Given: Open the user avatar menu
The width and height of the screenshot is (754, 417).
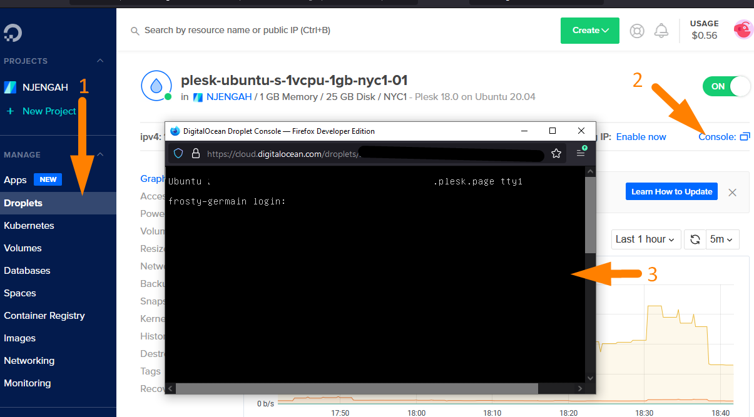Looking at the screenshot, I should click(x=743, y=29).
